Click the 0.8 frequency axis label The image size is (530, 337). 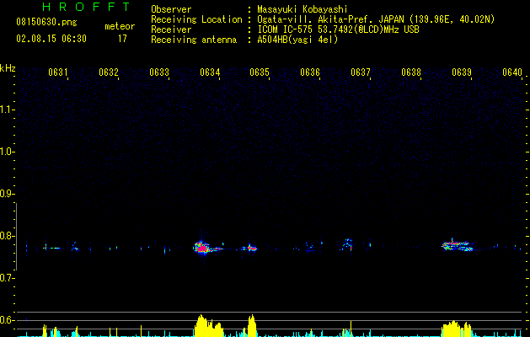point(8,236)
